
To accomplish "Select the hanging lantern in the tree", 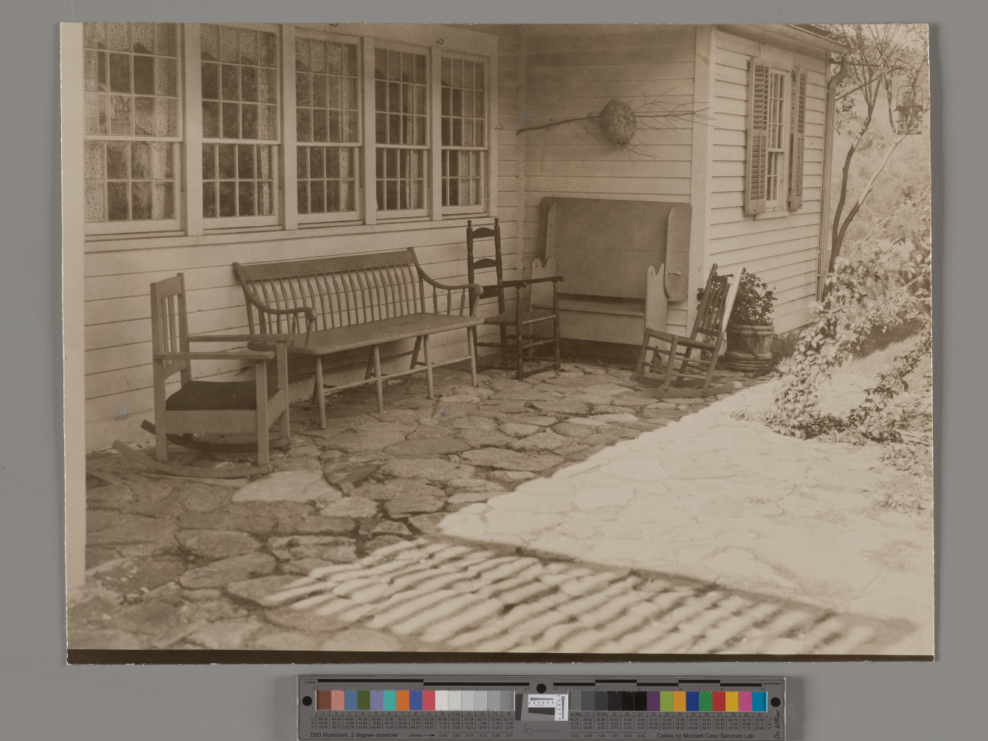I will 908,110.
